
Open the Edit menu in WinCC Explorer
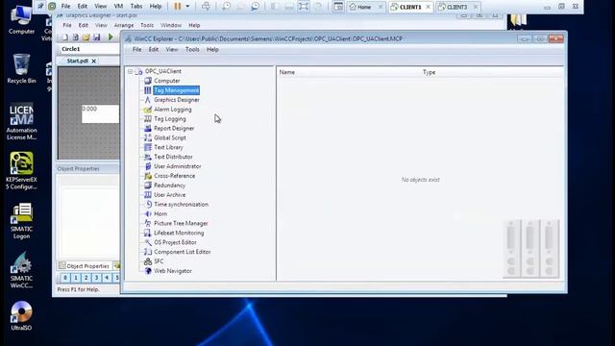point(154,49)
